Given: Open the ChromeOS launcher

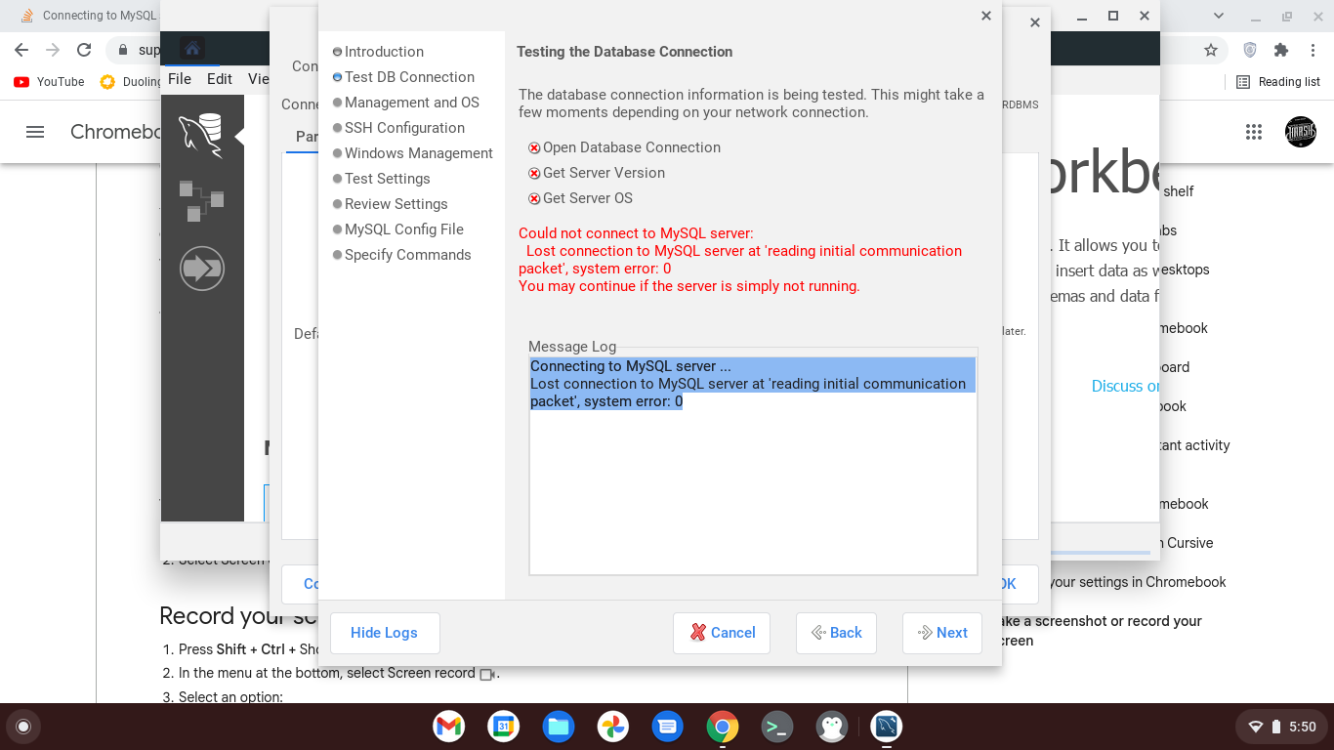Looking at the screenshot, I should tap(23, 727).
